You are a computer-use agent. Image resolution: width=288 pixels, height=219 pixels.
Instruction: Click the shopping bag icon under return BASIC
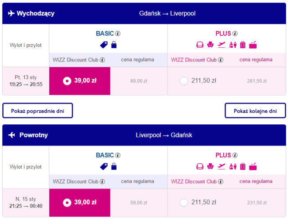pyautogui.click(x=114, y=166)
